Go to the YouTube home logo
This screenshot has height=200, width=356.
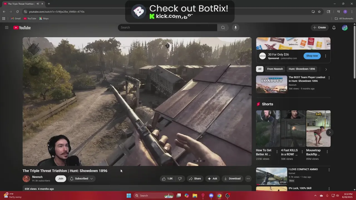(x=22, y=27)
